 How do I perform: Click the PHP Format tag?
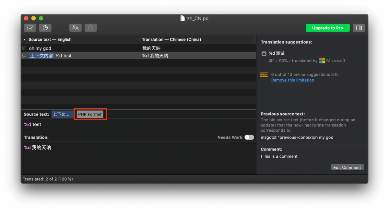coord(90,114)
